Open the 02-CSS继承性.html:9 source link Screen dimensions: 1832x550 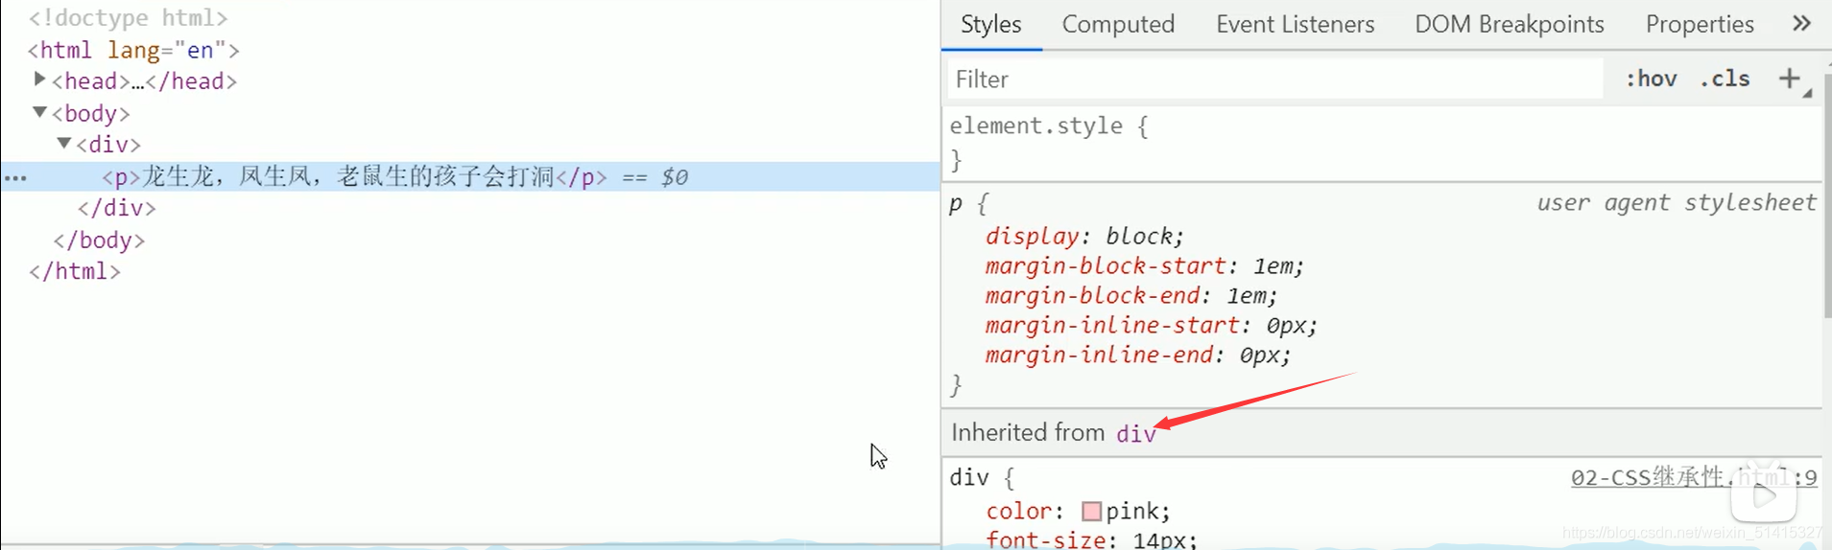(1693, 477)
